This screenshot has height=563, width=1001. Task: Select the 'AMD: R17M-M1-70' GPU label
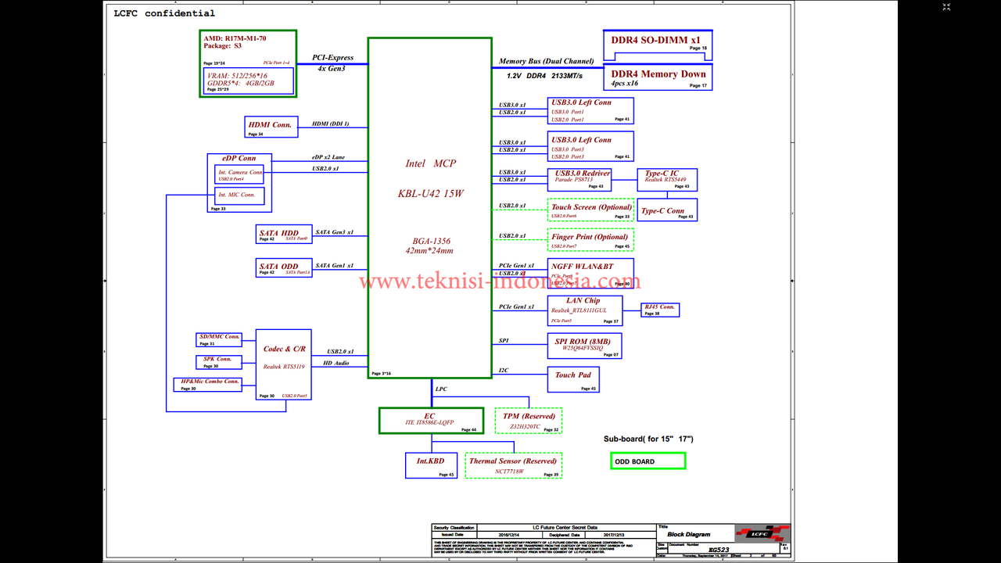pos(235,38)
